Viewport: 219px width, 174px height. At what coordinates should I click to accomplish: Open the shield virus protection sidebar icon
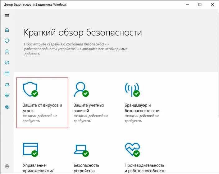pyautogui.click(x=7, y=41)
